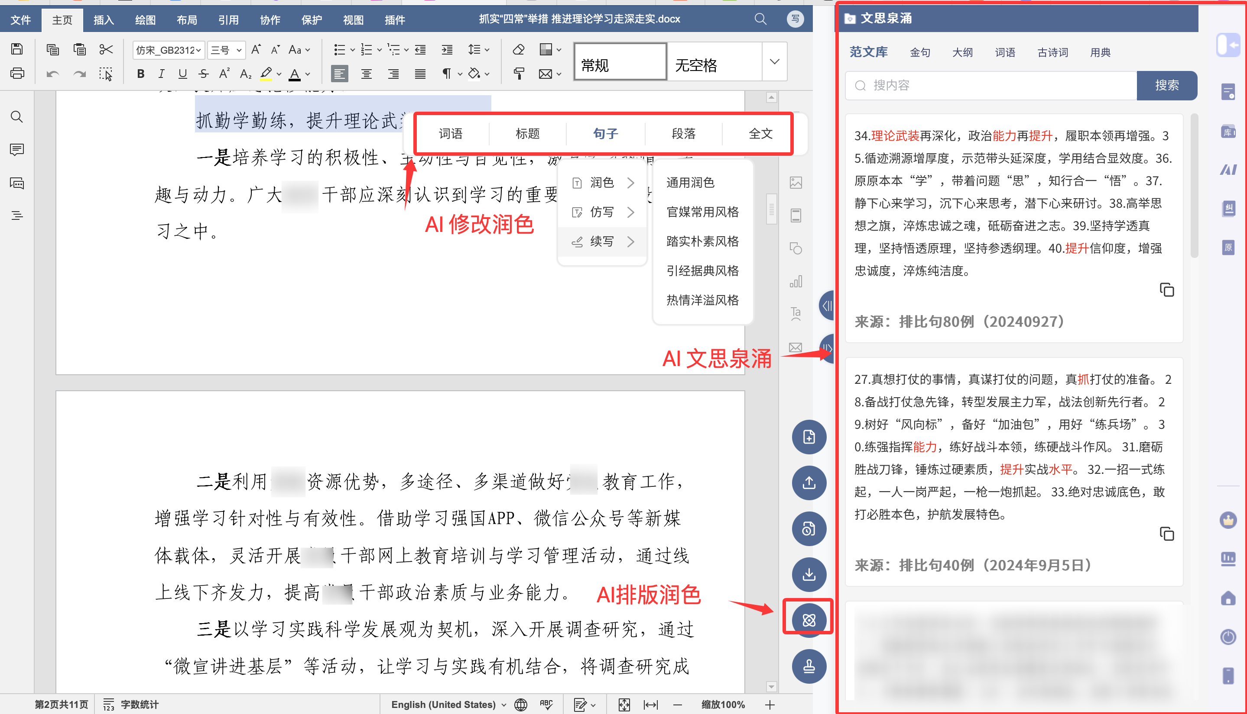1247x714 pixels.
Task: Click the Undo arrow icon
Action: [x=52, y=74]
